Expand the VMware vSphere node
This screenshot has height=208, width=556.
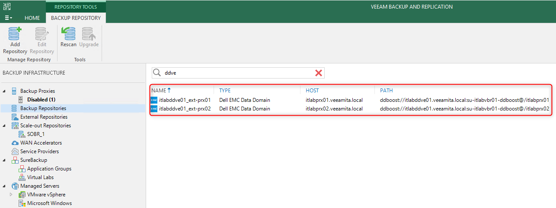(11, 195)
